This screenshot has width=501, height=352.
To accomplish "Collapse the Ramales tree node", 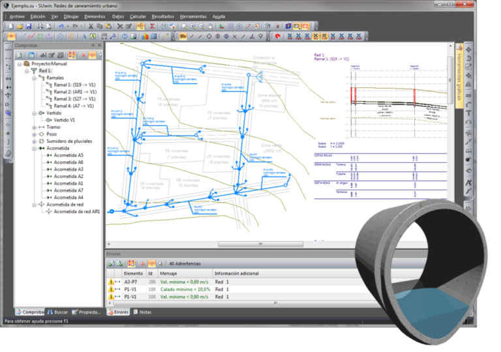I will 34,78.
